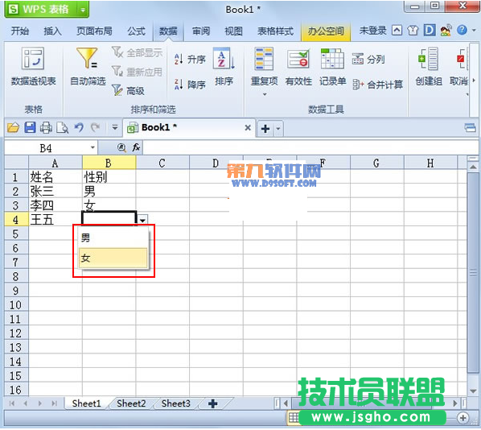The width and height of the screenshot is (481, 430).
Task: Switch to the 开始 ribbon tab
Action: (20, 31)
